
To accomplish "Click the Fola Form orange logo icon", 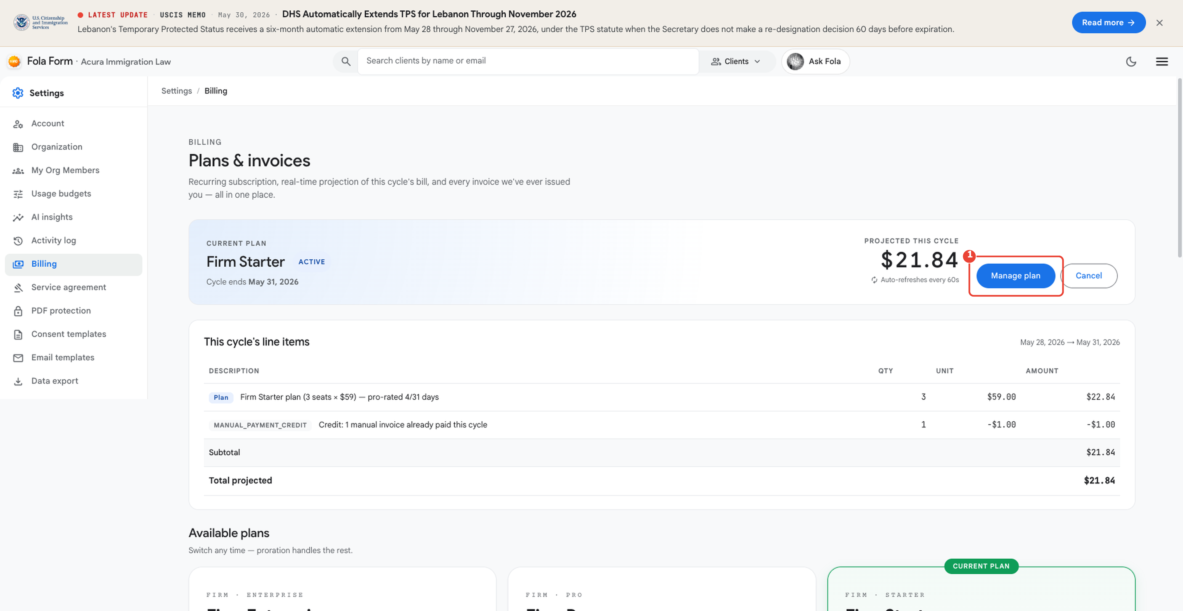I will (14, 62).
